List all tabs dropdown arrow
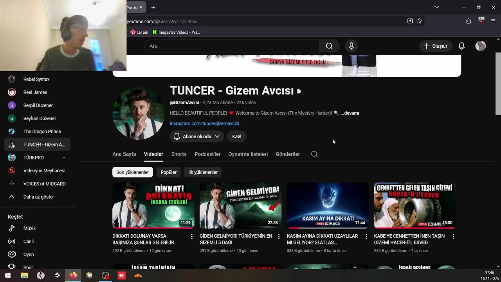The width and height of the screenshot is (501, 282). 437,7
